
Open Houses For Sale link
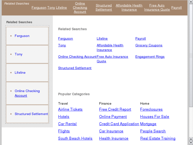(155, 117)
